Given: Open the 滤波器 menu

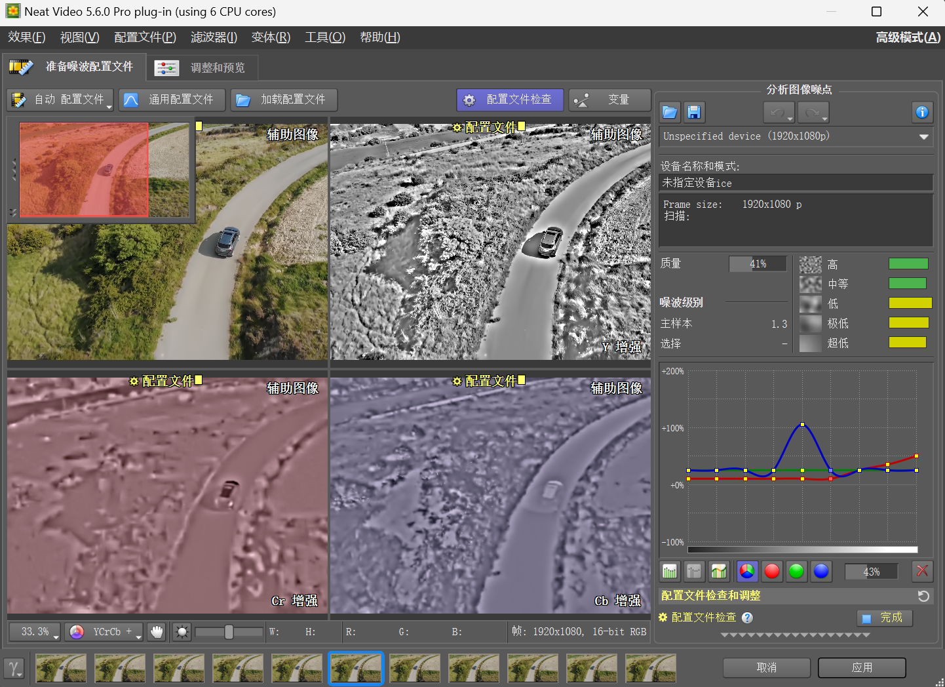Looking at the screenshot, I should pos(214,37).
